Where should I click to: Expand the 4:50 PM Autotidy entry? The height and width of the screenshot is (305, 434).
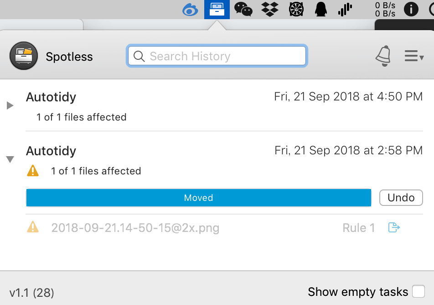point(10,105)
